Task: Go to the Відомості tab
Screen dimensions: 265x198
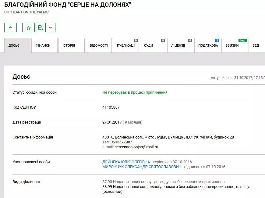Action: 99,45
